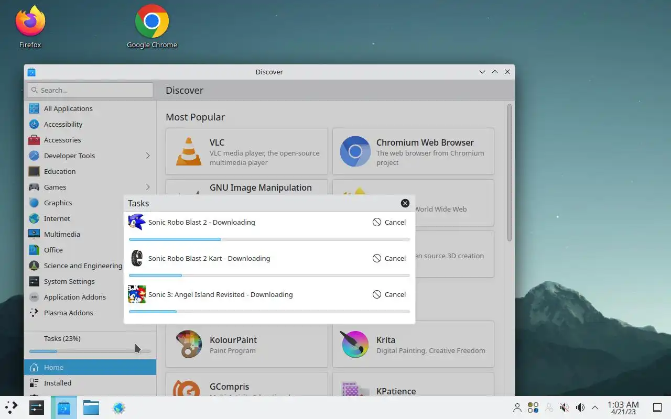
Task: Select the Multimedia category icon
Action: 34,234
